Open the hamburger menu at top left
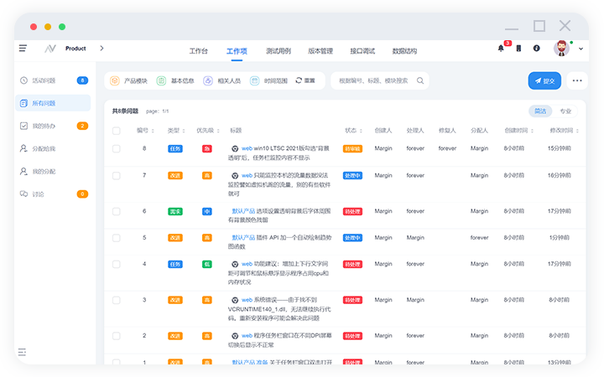 (23, 48)
